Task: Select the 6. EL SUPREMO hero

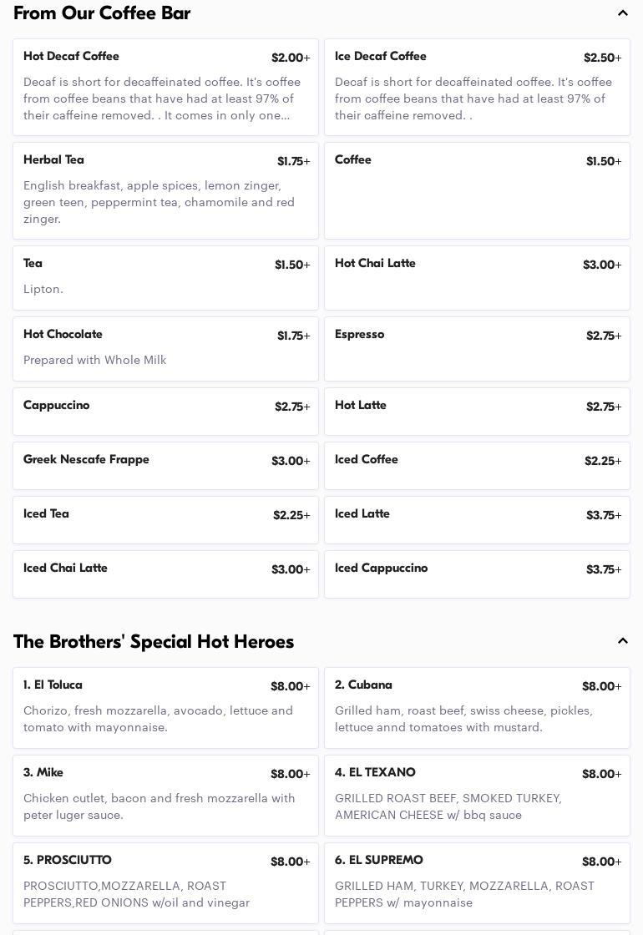Action: [477, 882]
